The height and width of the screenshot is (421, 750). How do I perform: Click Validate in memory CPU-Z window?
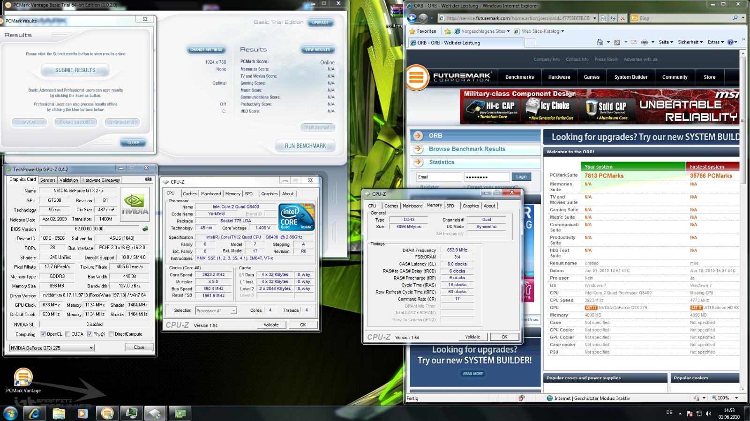472,337
